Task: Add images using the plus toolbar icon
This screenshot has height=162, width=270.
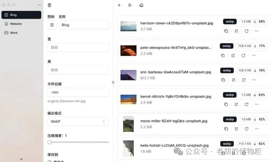Action: [119, 5]
